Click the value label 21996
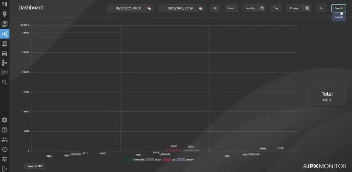 pyautogui.click(x=263, y=149)
